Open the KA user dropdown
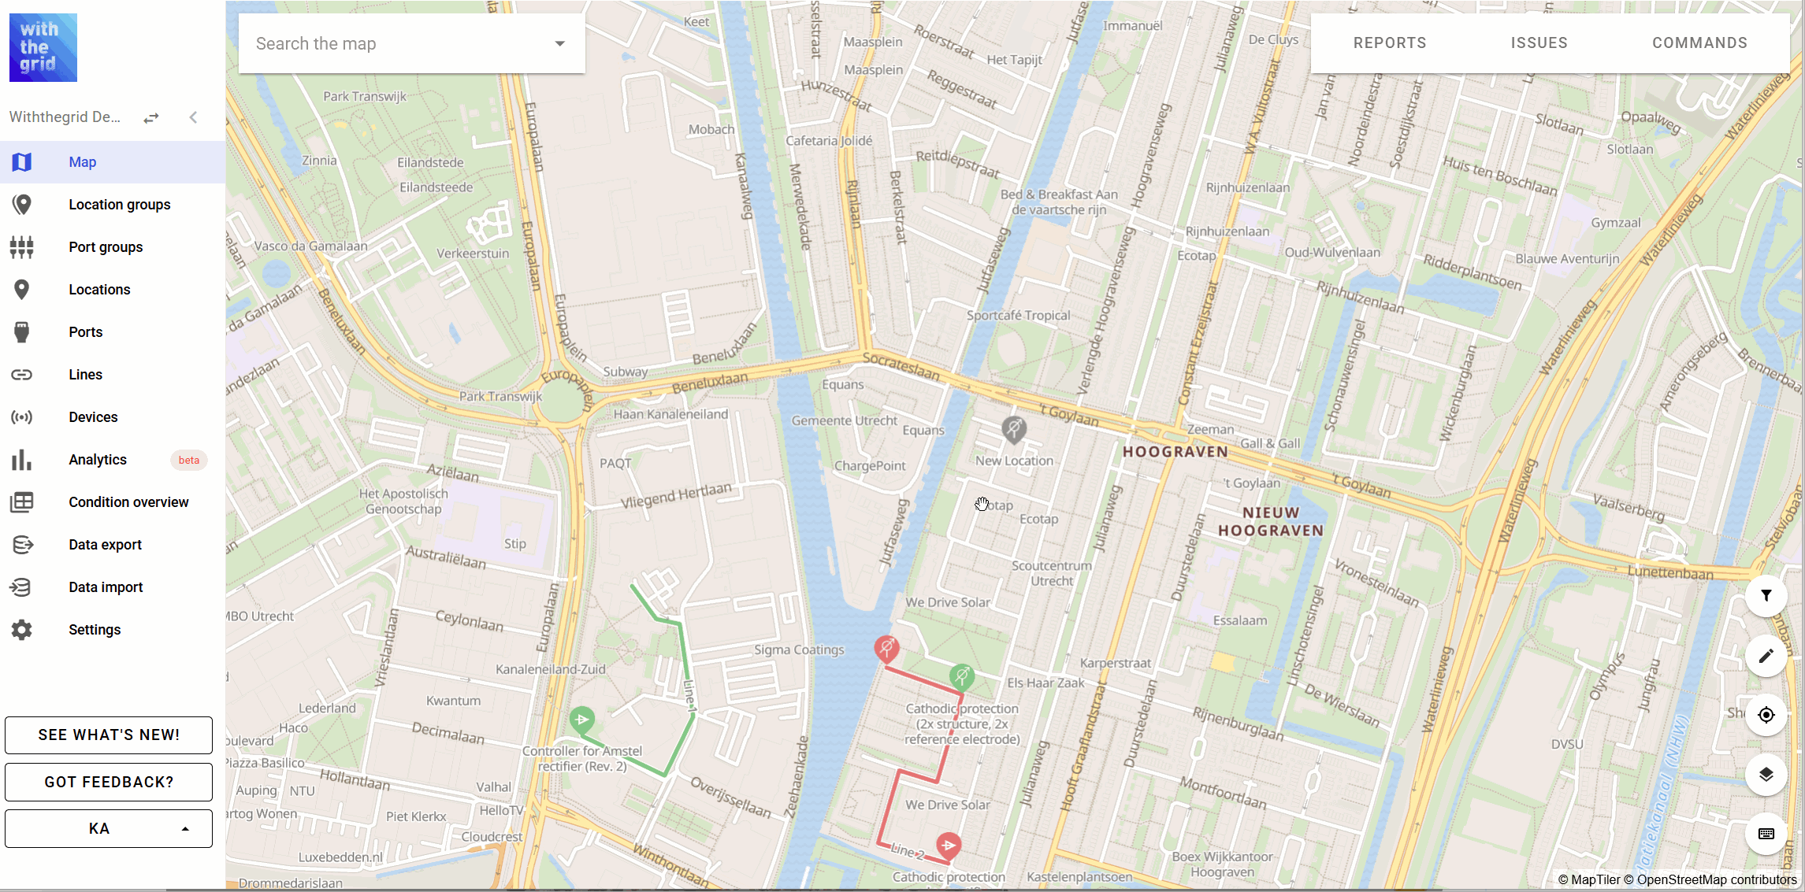The width and height of the screenshot is (1805, 892). (x=109, y=828)
